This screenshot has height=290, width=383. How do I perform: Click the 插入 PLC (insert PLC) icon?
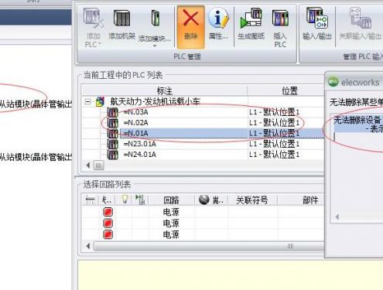point(280,18)
